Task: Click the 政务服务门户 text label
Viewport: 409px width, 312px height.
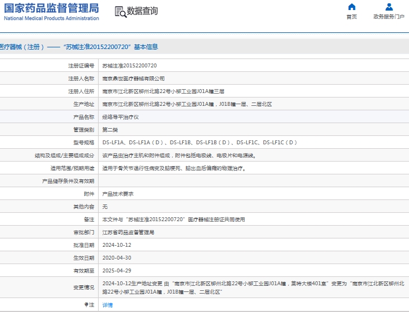Action: click(389, 17)
